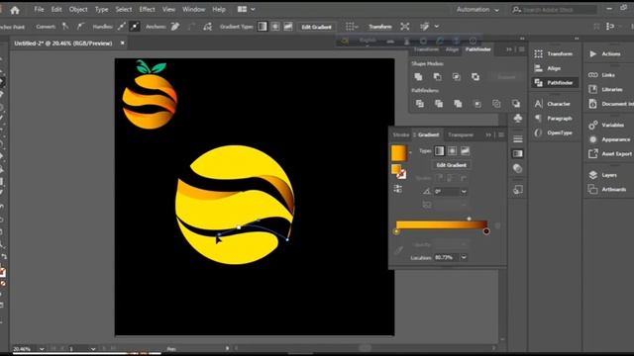Select Freeform gradient in the Gradient panel

coord(465,151)
